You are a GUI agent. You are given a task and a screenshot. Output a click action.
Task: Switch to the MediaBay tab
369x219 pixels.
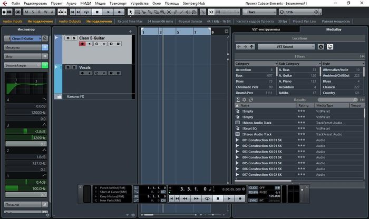coord(334,29)
